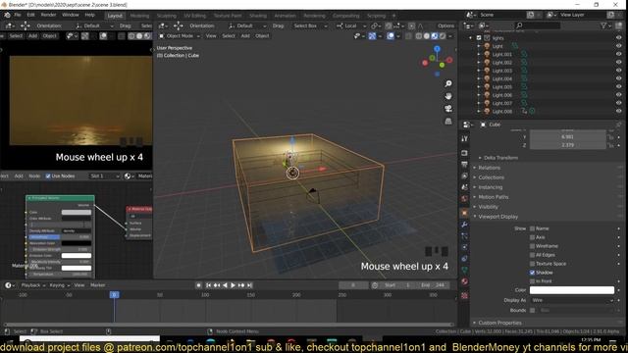Click the white viewport display Color swatch

click(x=572, y=290)
